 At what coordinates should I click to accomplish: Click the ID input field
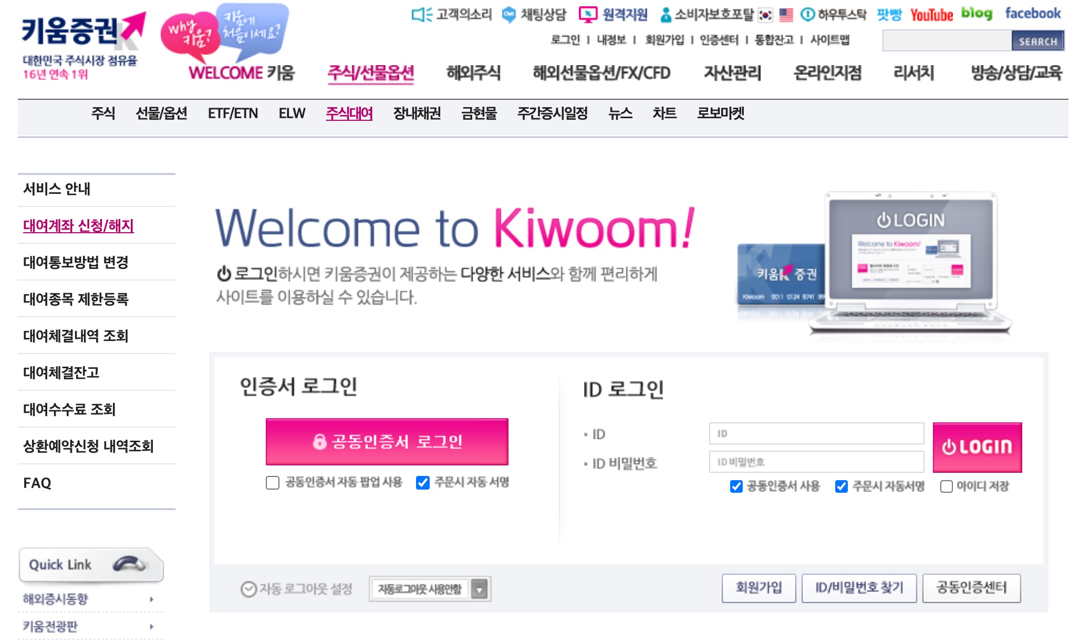tap(816, 433)
